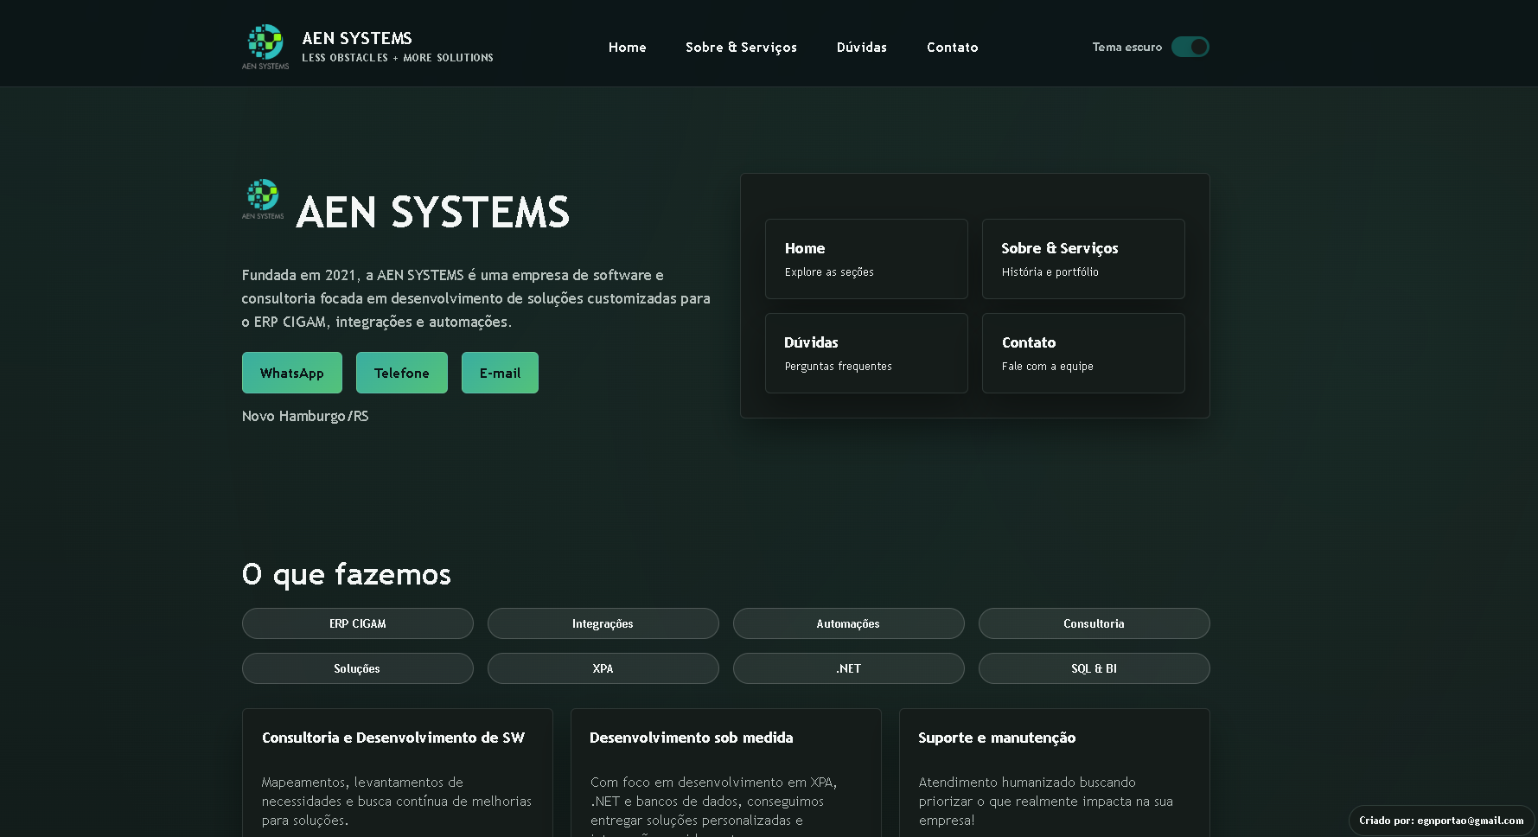Open the 'Home - Explore as seções' card

pos(865,259)
